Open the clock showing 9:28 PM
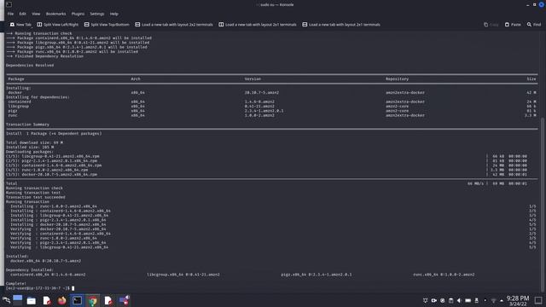 tap(518, 301)
